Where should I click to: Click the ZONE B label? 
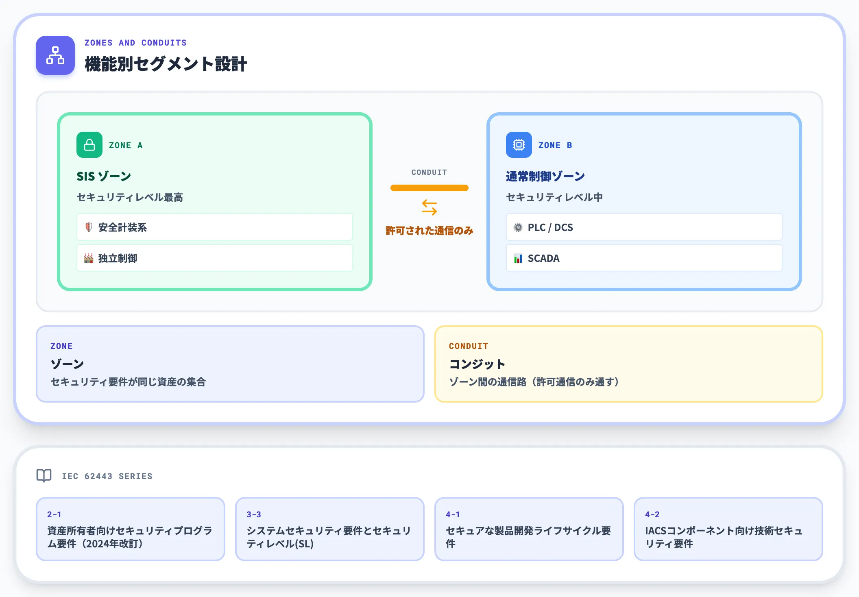[x=555, y=145]
